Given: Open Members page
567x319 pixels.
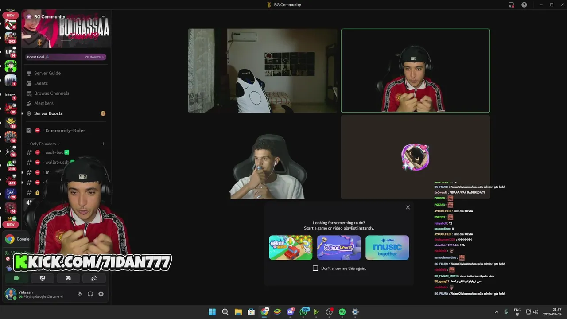Looking at the screenshot, I should (43, 103).
